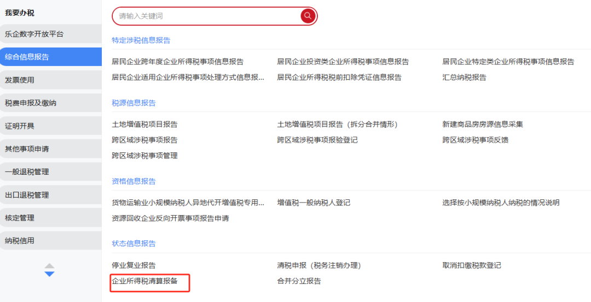The width and height of the screenshot is (591, 302).
Task: Click the blue downward arrow in sidebar
Action: pyautogui.click(x=49, y=274)
